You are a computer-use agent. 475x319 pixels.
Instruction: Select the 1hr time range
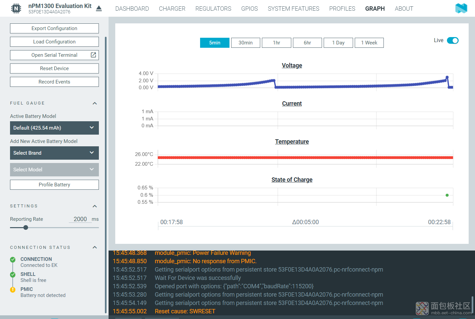click(277, 43)
